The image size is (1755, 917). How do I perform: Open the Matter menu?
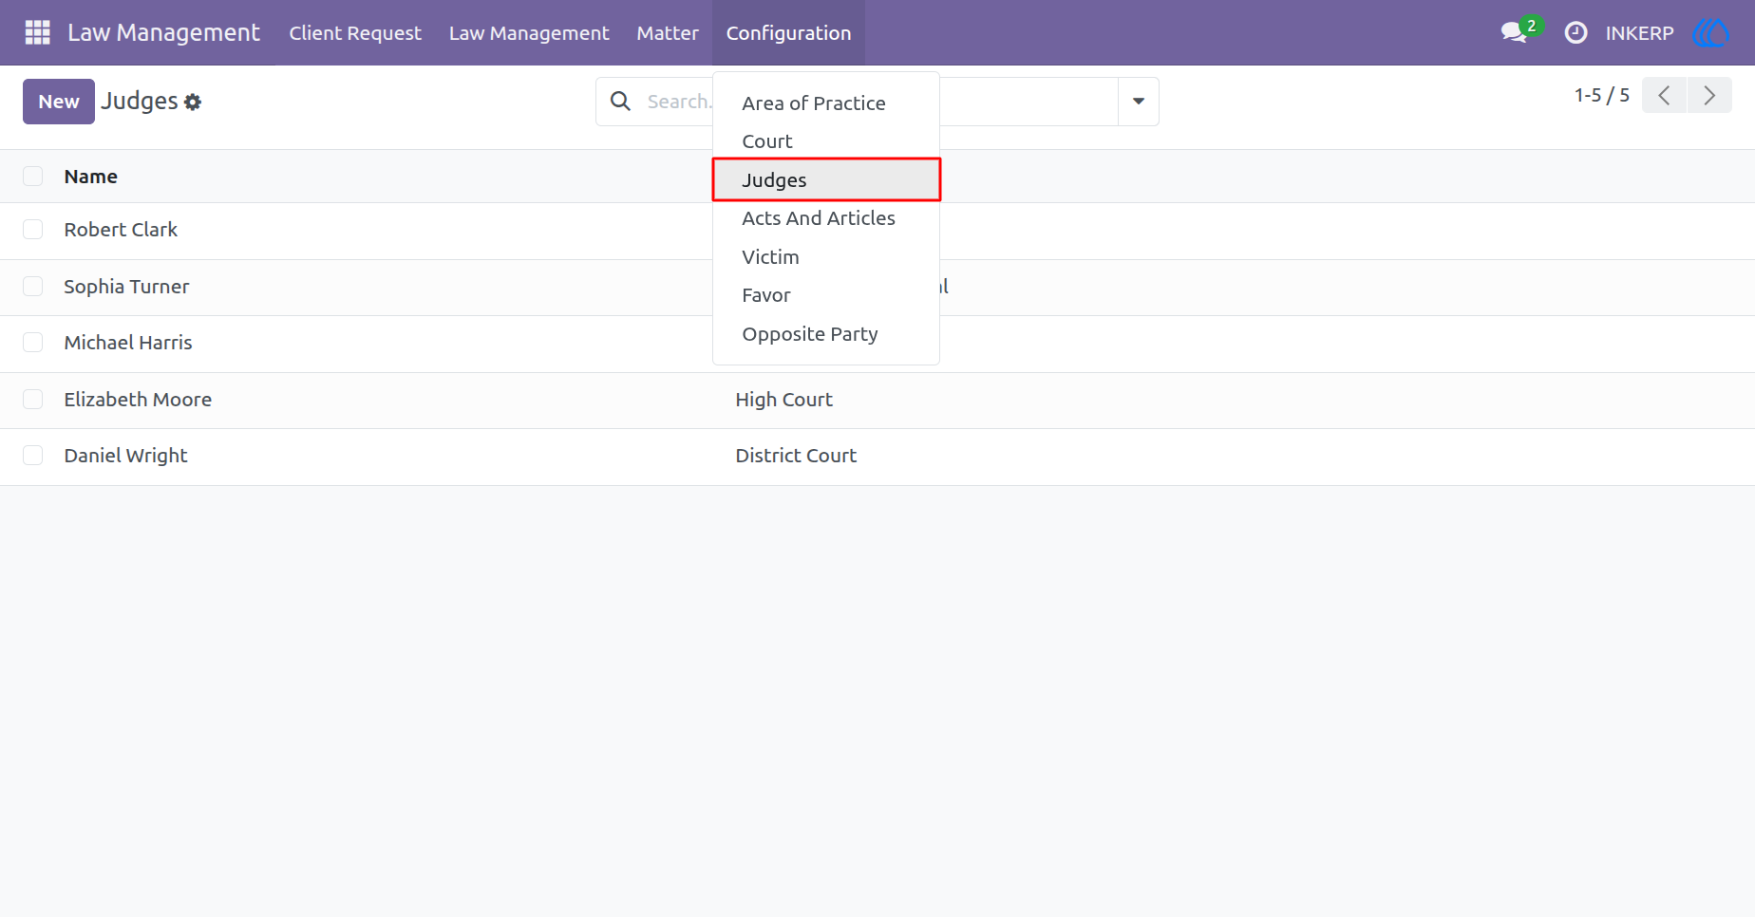(668, 32)
